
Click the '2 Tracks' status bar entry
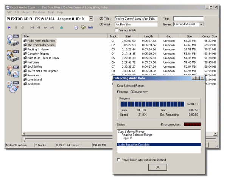(45, 145)
